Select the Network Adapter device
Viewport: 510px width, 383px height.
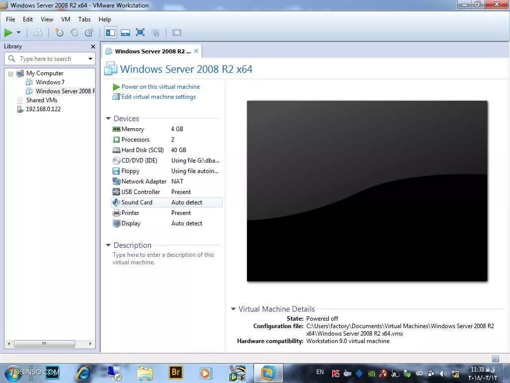(166, 182)
